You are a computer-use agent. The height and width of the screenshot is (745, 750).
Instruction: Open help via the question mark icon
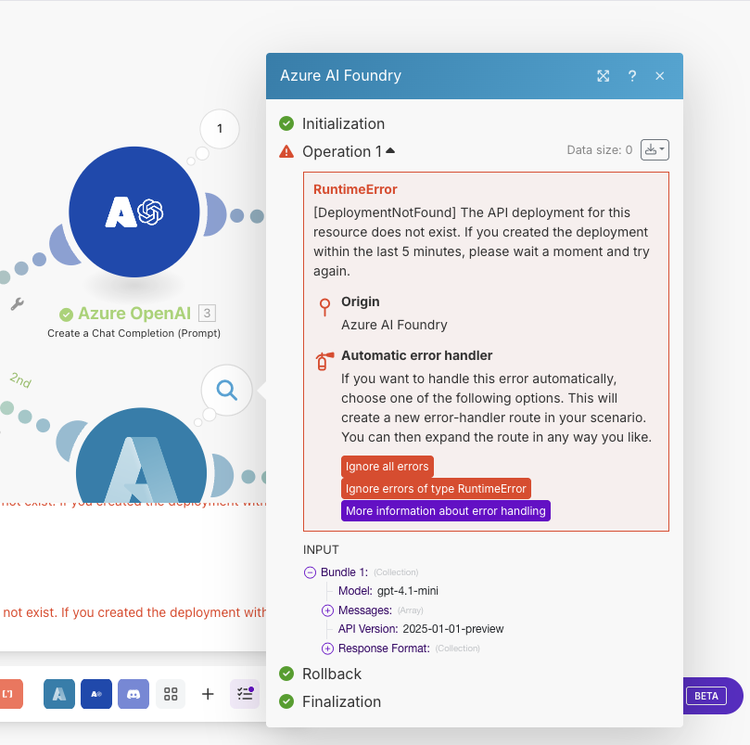[632, 76]
